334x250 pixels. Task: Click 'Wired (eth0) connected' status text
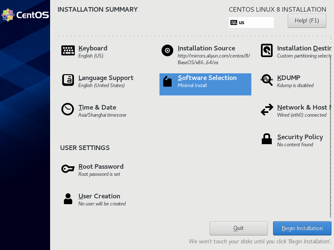(x=301, y=115)
